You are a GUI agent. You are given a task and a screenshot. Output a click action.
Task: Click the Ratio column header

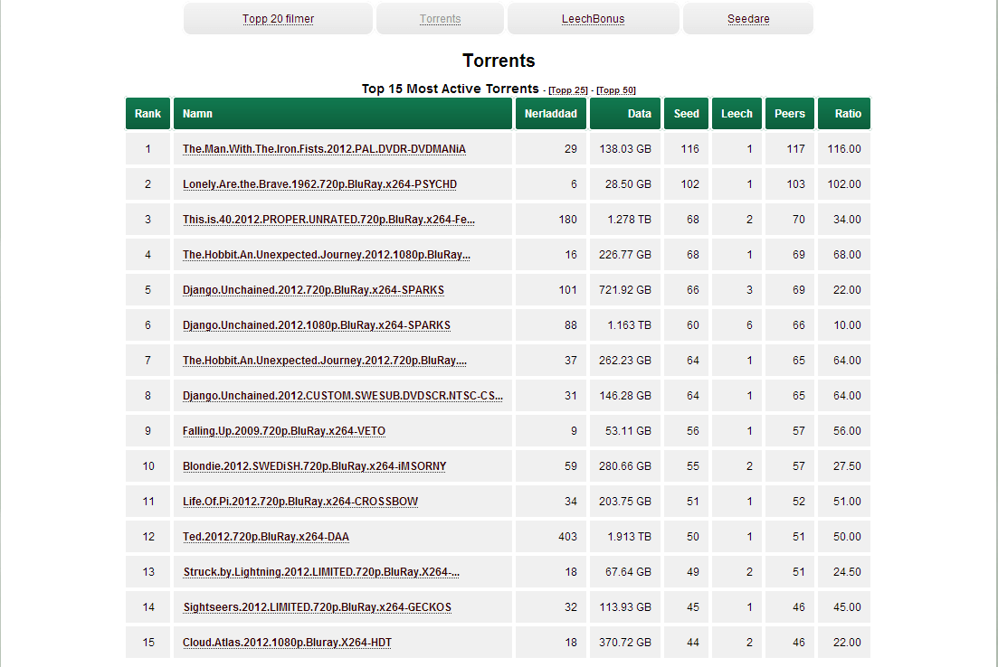point(844,114)
